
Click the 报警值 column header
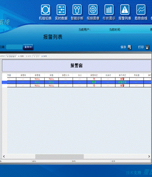pyautogui.click(x=38, y=75)
